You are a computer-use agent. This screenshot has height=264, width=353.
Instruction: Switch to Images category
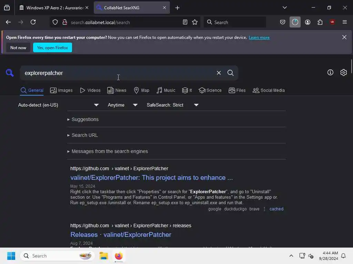click(x=61, y=90)
